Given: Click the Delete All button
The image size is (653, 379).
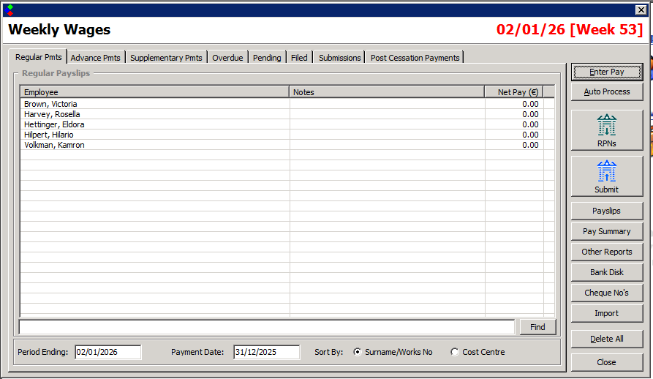Looking at the screenshot, I should [x=606, y=339].
